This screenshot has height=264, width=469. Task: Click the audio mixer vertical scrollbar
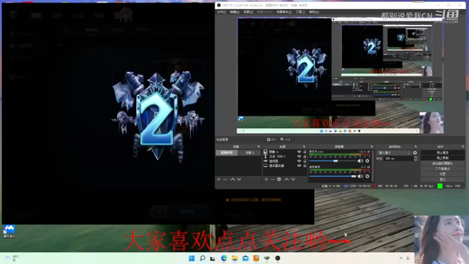click(x=373, y=165)
